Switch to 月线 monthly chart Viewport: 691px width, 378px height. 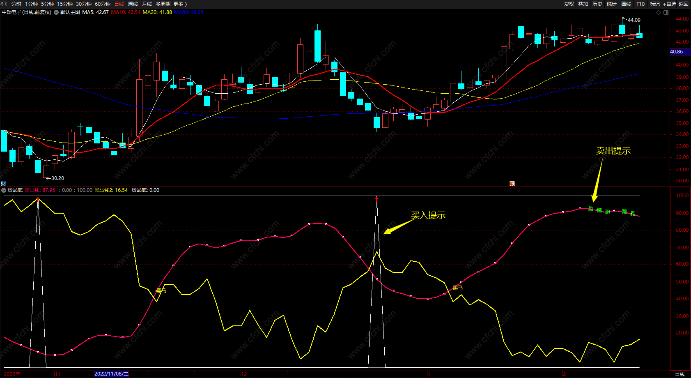[147, 4]
